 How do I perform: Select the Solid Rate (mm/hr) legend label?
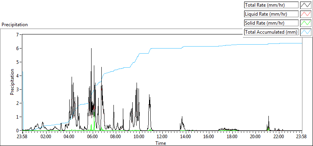[x=271, y=23]
